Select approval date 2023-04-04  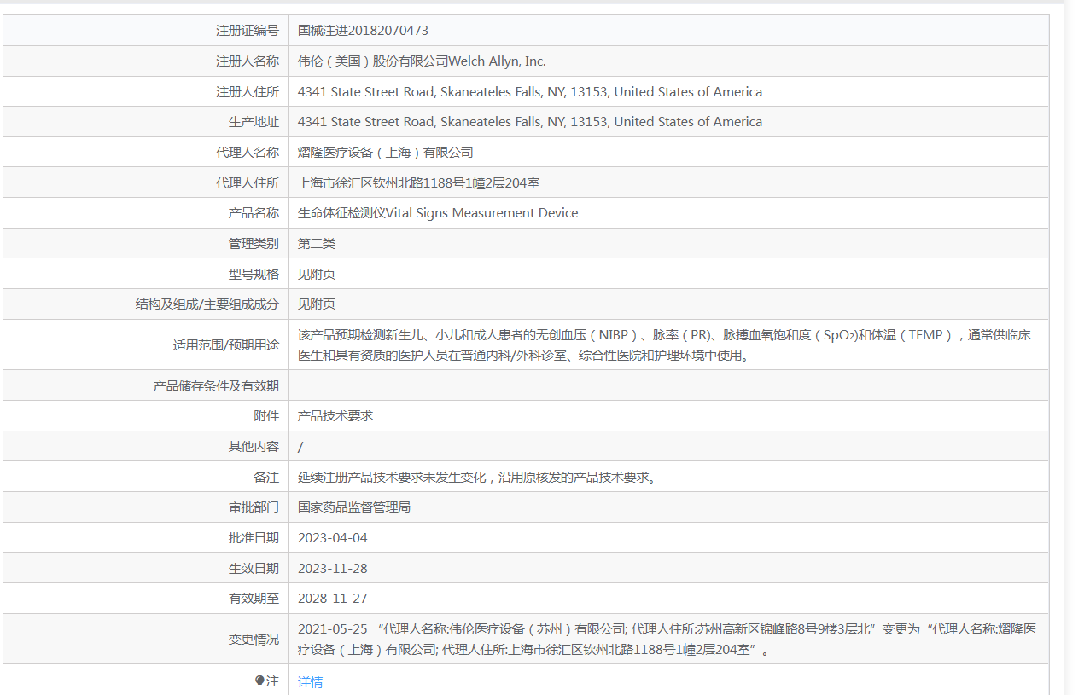coord(333,538)
